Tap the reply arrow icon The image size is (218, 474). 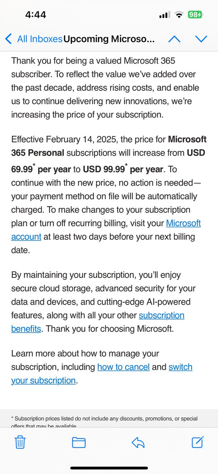click(x=139, y=442)
